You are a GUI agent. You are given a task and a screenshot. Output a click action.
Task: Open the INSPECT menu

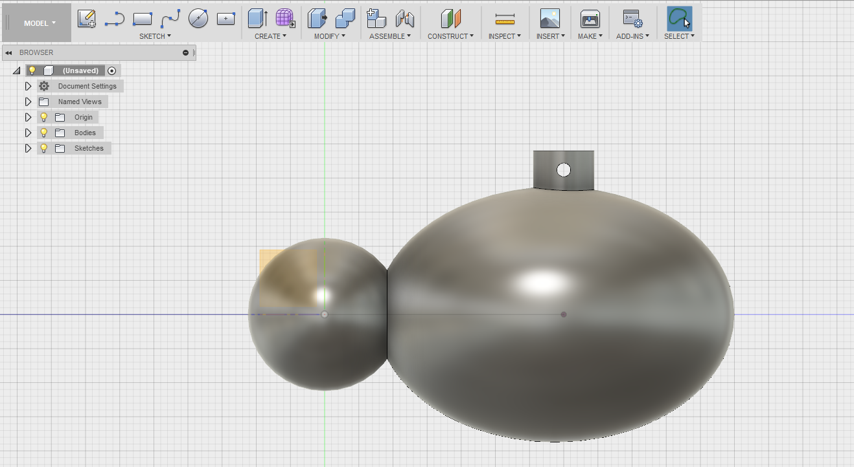(505, 36)
